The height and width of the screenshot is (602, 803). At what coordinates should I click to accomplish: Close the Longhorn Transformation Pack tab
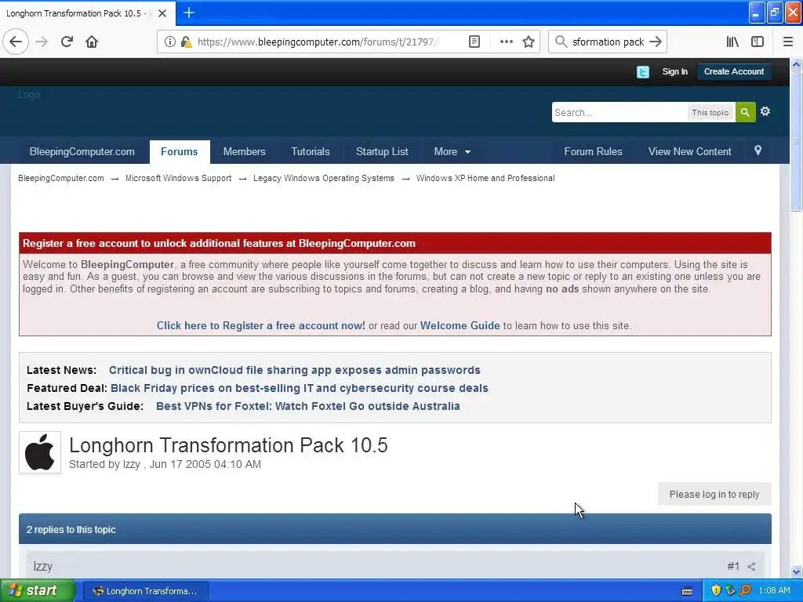(x=162, y=13)
